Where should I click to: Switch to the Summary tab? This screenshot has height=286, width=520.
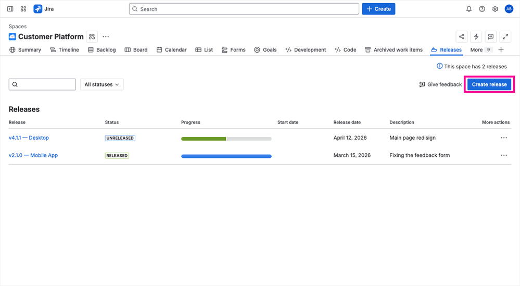25,50
